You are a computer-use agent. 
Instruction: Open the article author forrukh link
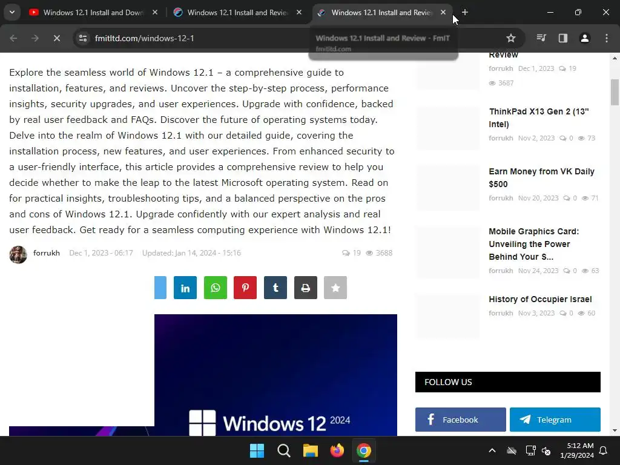coord(47,253)
